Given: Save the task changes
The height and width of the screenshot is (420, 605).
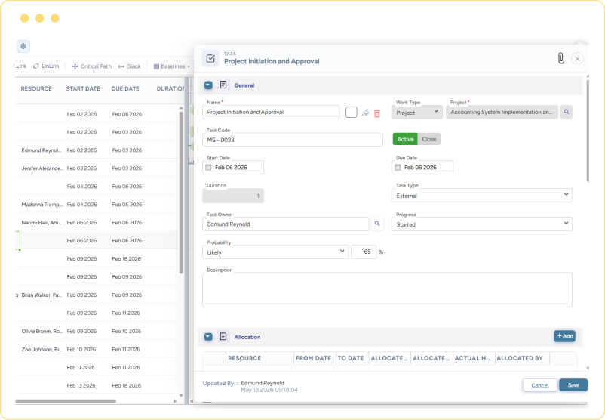Looking at the screenshot, I should click(573, 385).
